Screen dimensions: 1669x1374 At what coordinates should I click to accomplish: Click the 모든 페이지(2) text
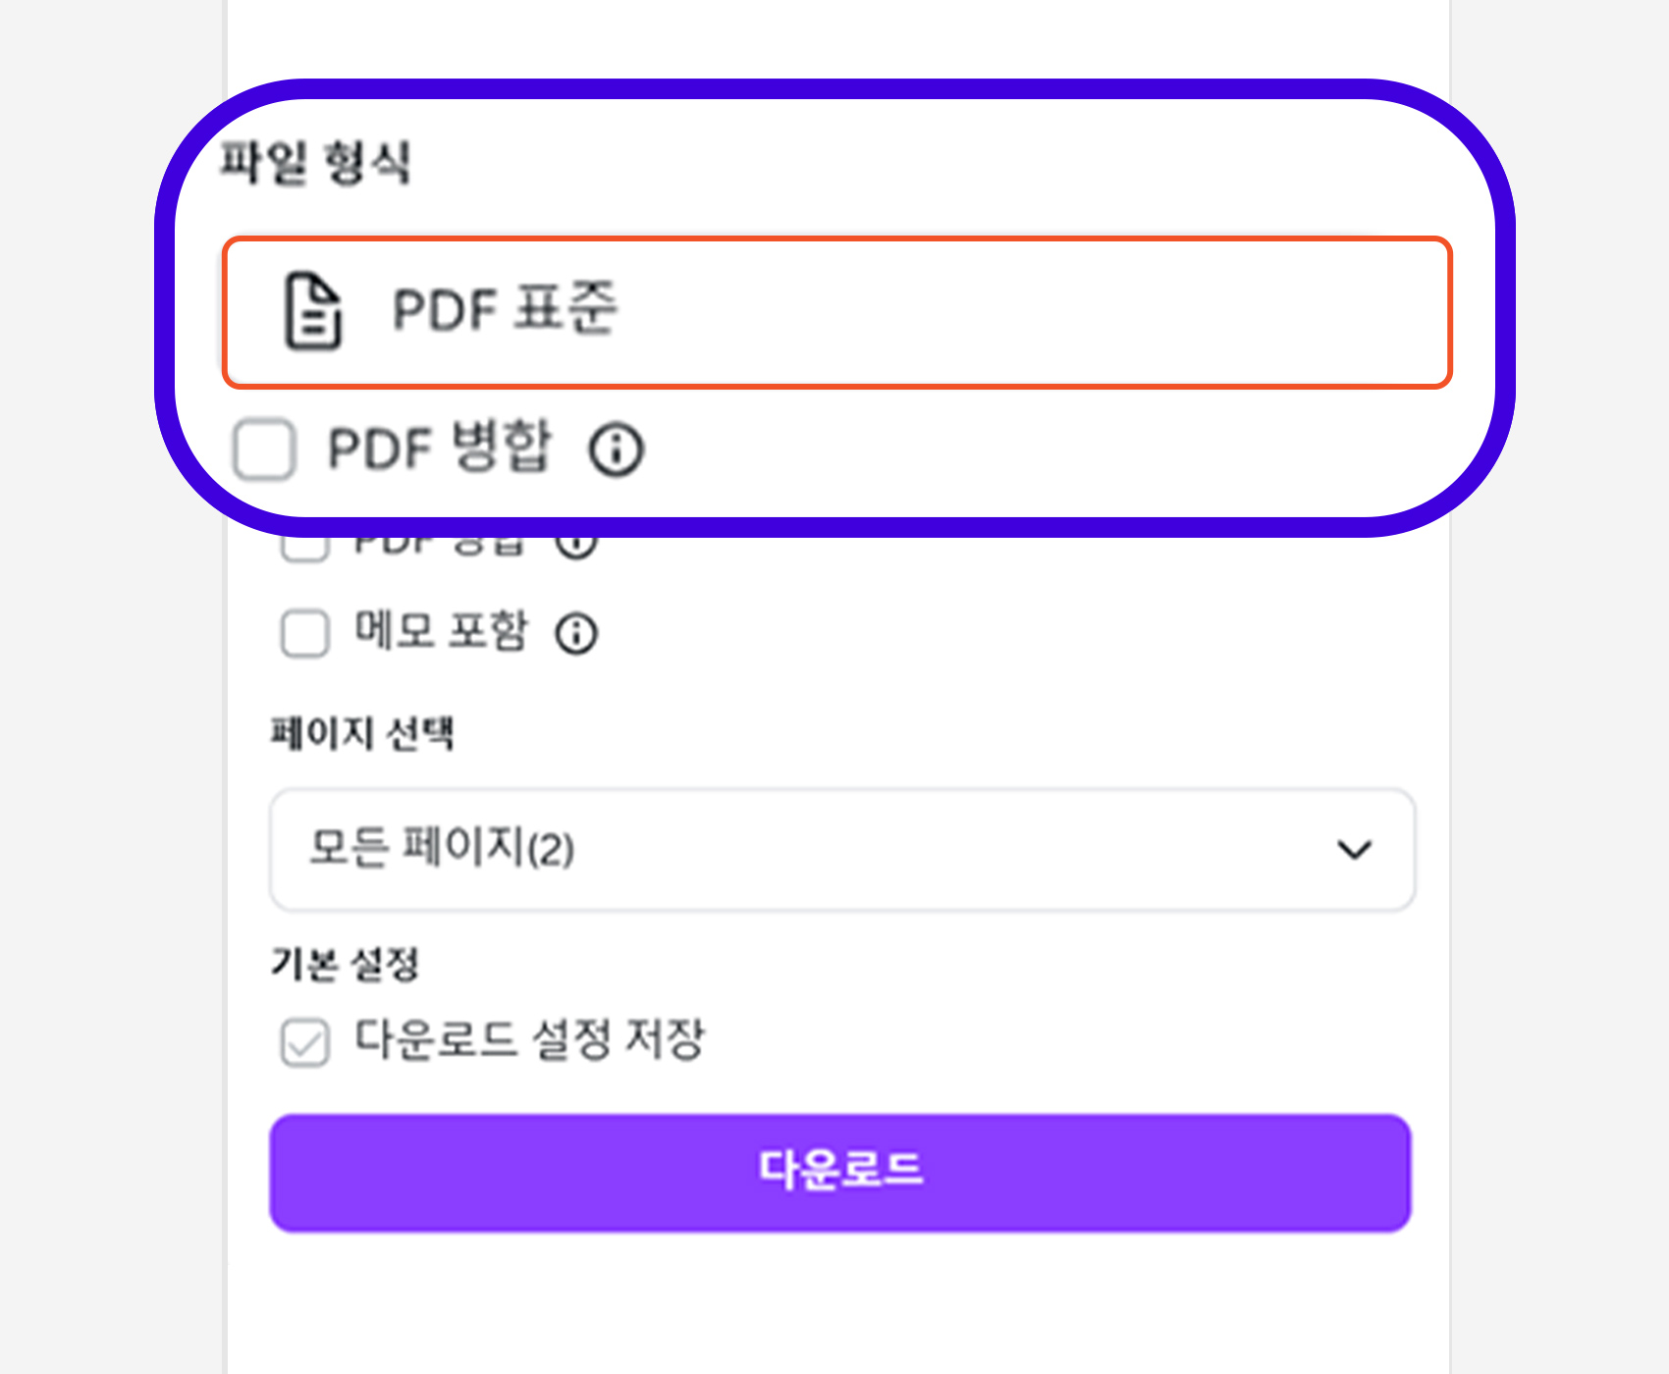pyautogui.click(x=442, y=848)
